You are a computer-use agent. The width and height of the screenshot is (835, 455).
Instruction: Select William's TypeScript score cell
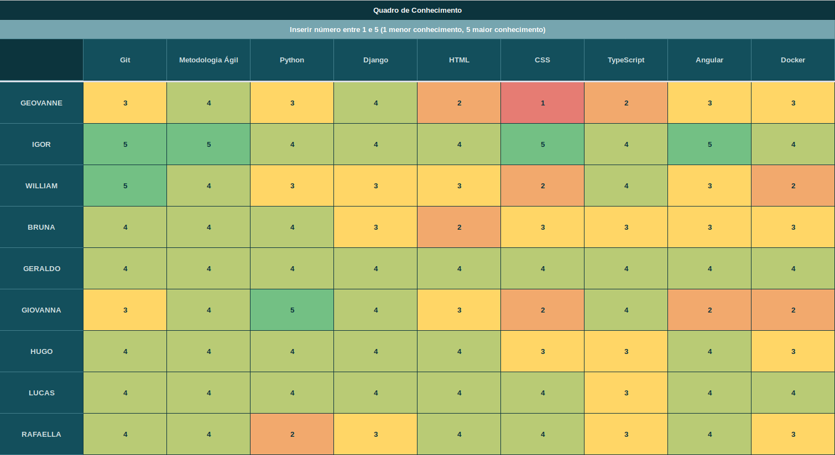click(x=626, y=186)
